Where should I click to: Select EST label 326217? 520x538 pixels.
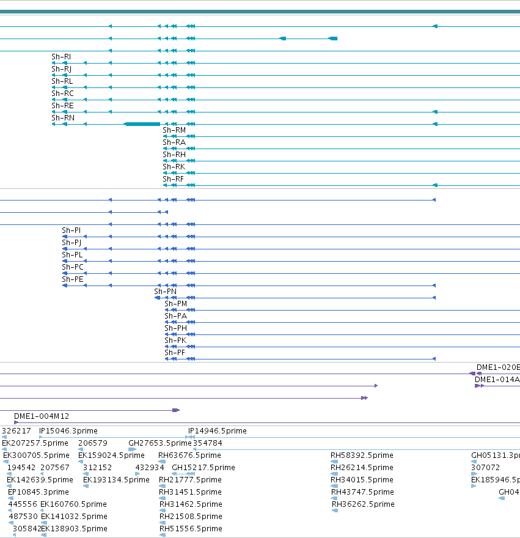(x=16, y=430)
